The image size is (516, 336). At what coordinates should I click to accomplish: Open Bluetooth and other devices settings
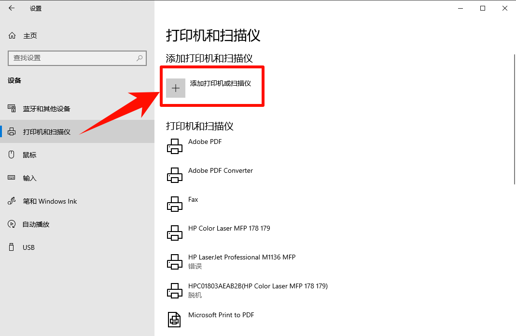(12, 108)
